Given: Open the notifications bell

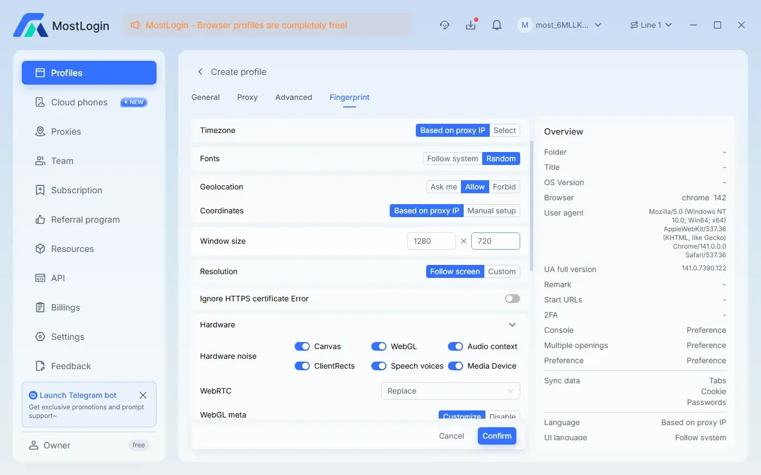Looking at the screenshot, I should pos(496,25).
